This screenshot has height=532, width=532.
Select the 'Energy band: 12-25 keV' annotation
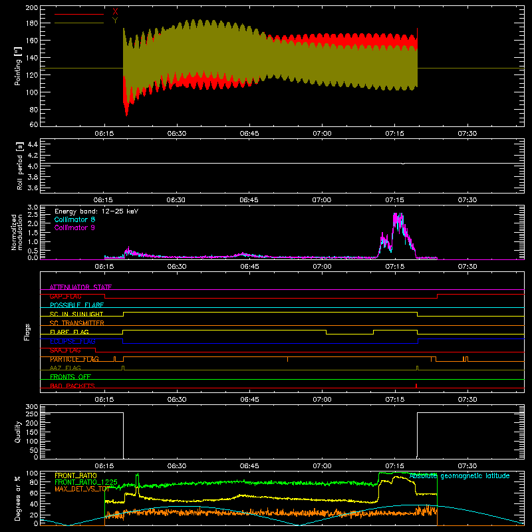coord(96,211)
